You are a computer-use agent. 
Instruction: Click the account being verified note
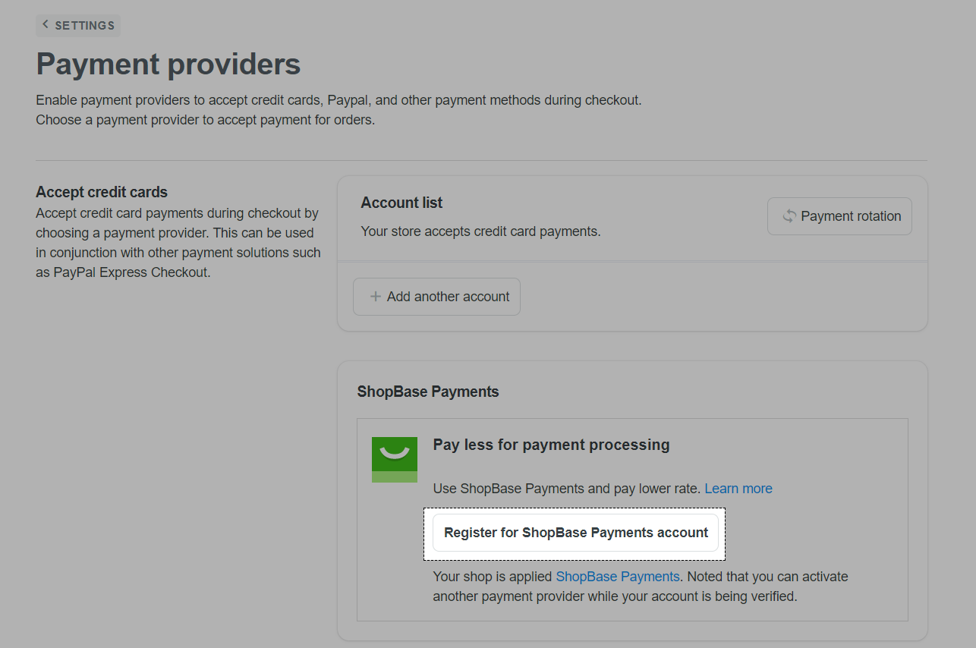point(615,596)
